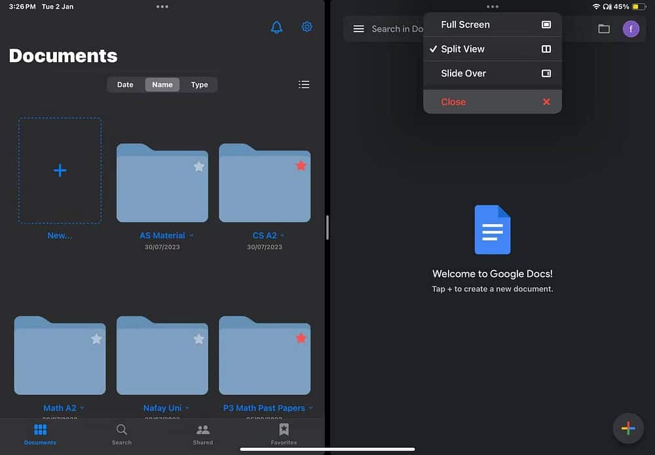Screen dimensions: 655x455
Task: Tap the Slide Over layout icon
Action: pos(546,73)
